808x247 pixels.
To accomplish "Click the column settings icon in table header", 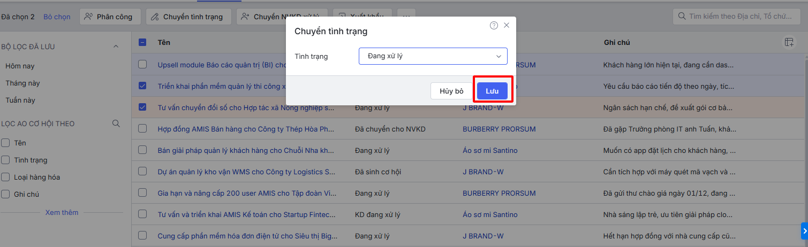I will [789, 42].
